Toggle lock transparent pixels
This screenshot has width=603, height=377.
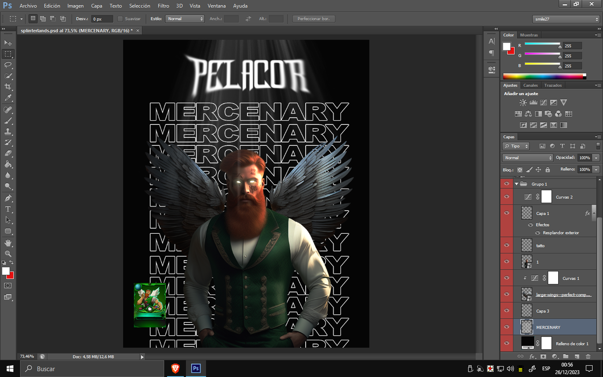pos(520,170)
